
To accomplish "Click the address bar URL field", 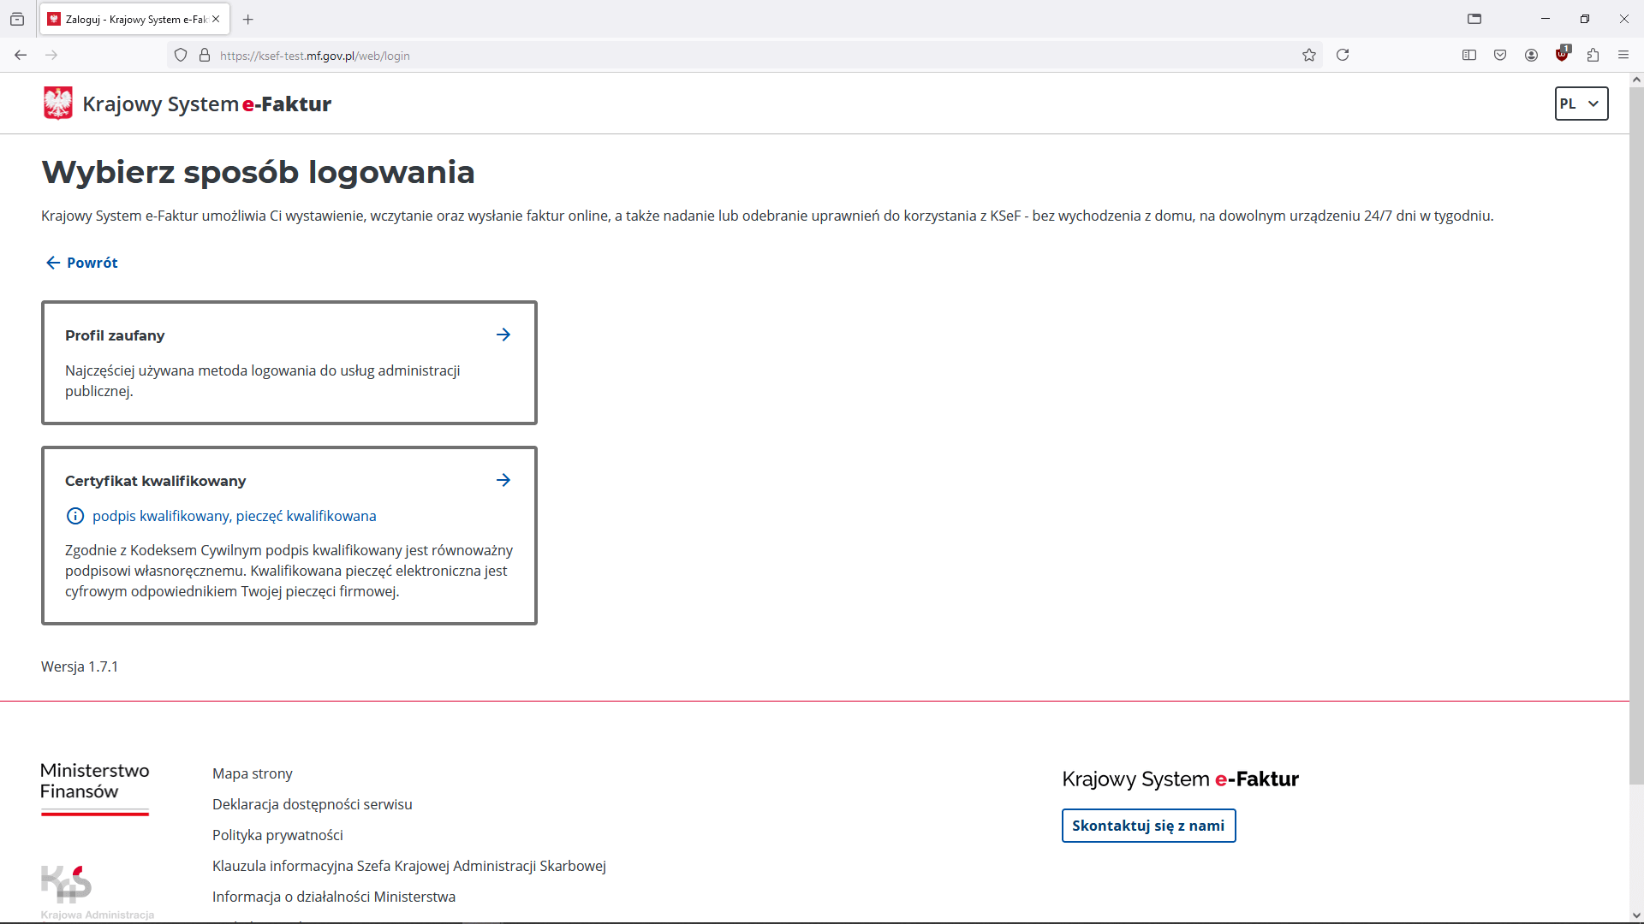I will click(599, 56).
